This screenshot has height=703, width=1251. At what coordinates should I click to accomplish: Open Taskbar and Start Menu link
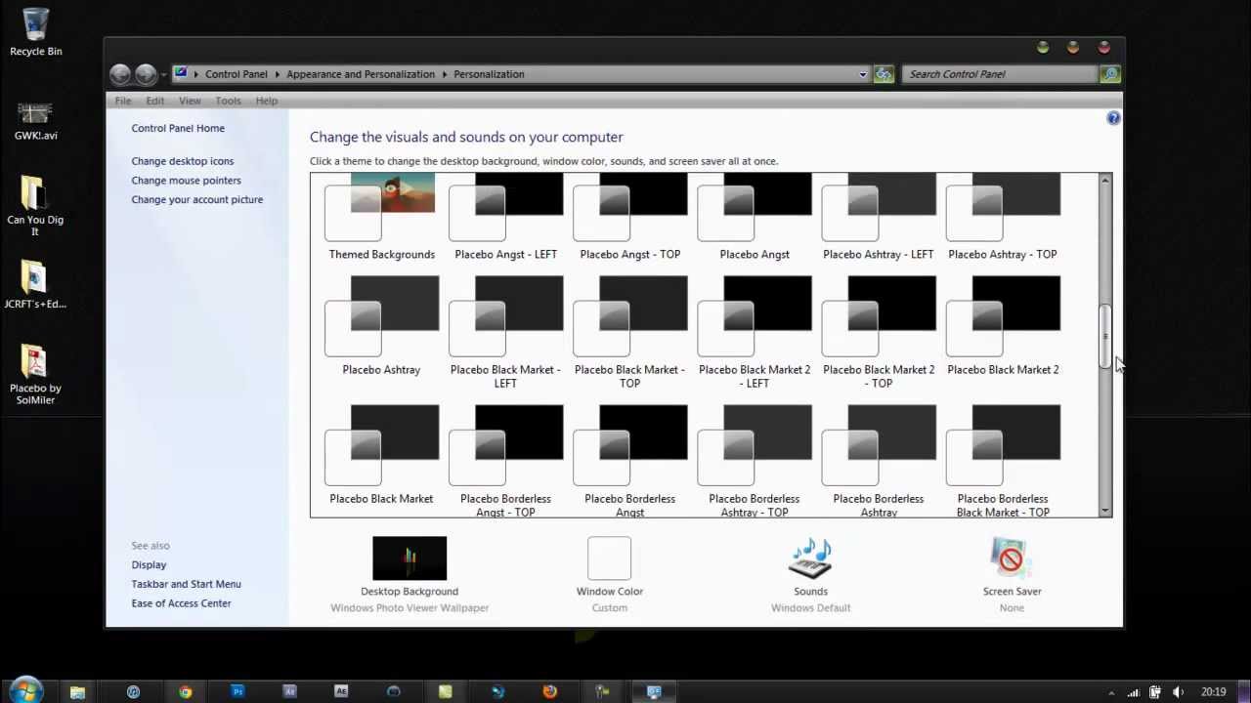coord(186,584)
